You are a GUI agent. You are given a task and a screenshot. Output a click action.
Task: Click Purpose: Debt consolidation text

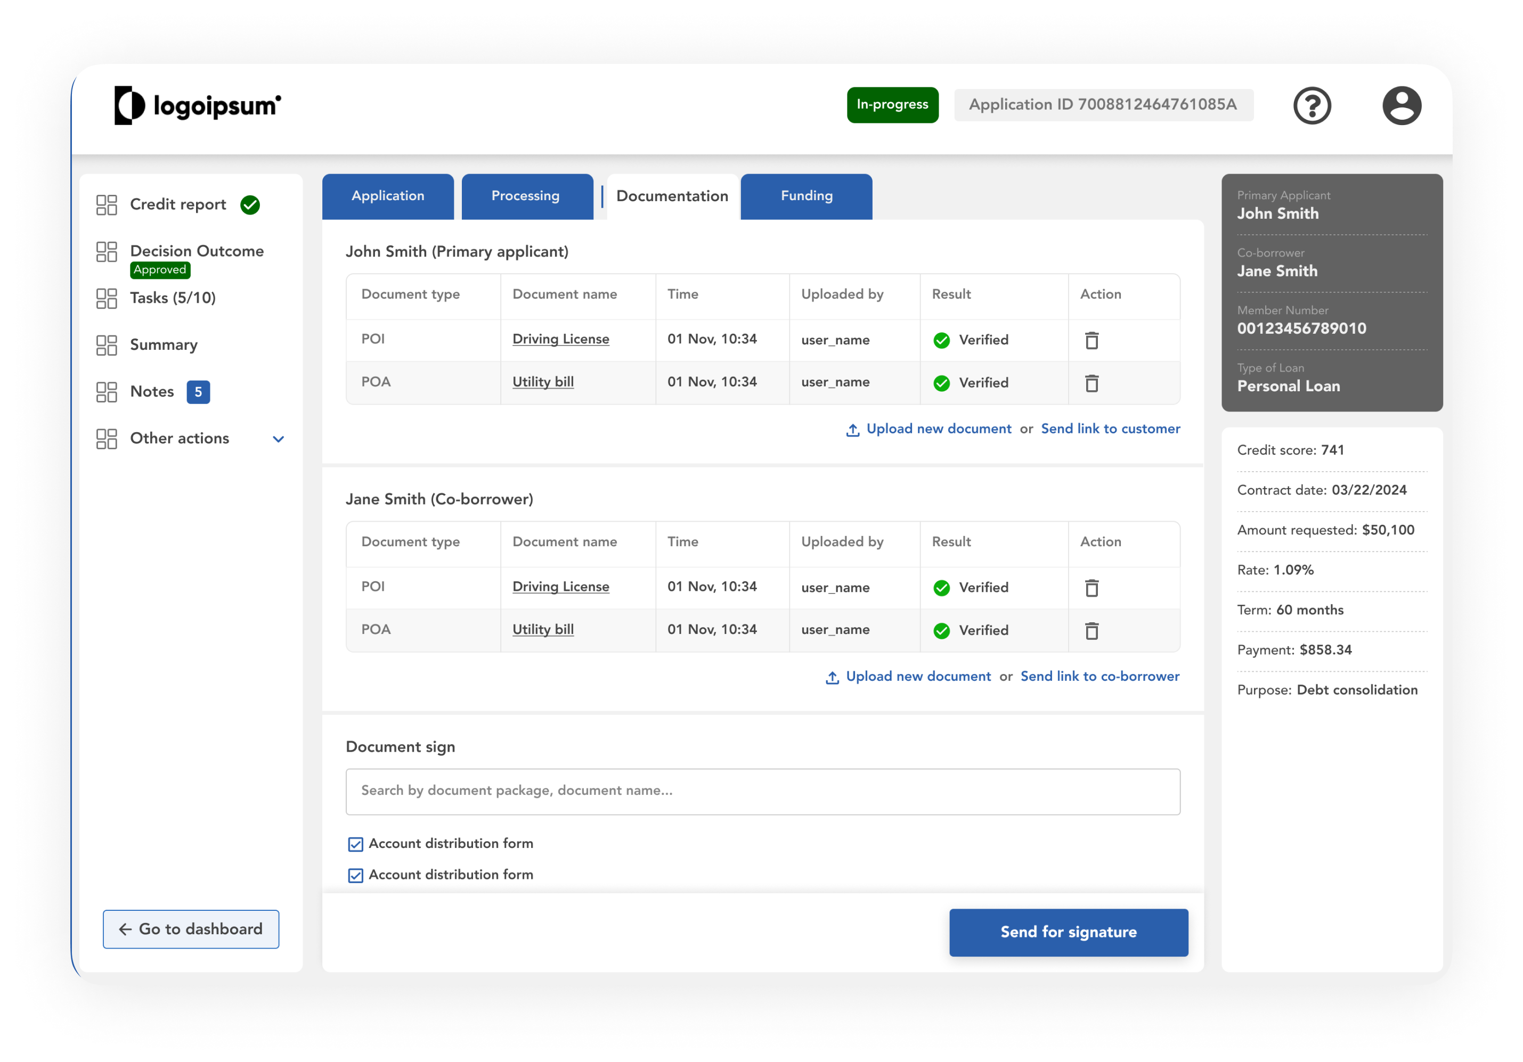(x=1327, y=690)
